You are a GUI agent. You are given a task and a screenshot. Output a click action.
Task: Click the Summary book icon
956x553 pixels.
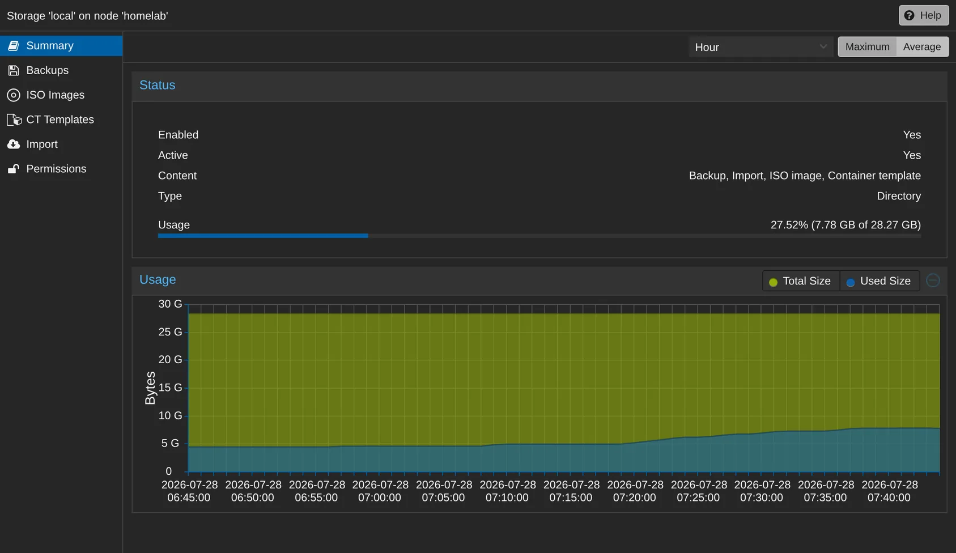click(14, 46)
